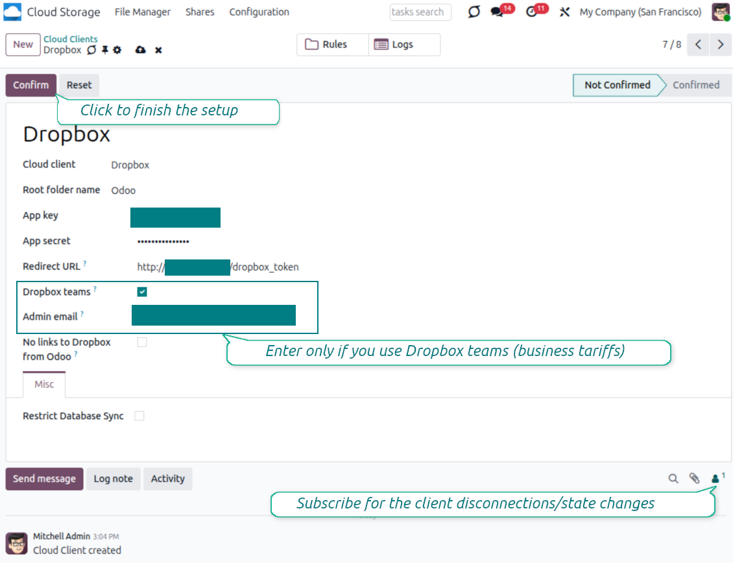Open the developer tools wrench icon

click(564, 12)
